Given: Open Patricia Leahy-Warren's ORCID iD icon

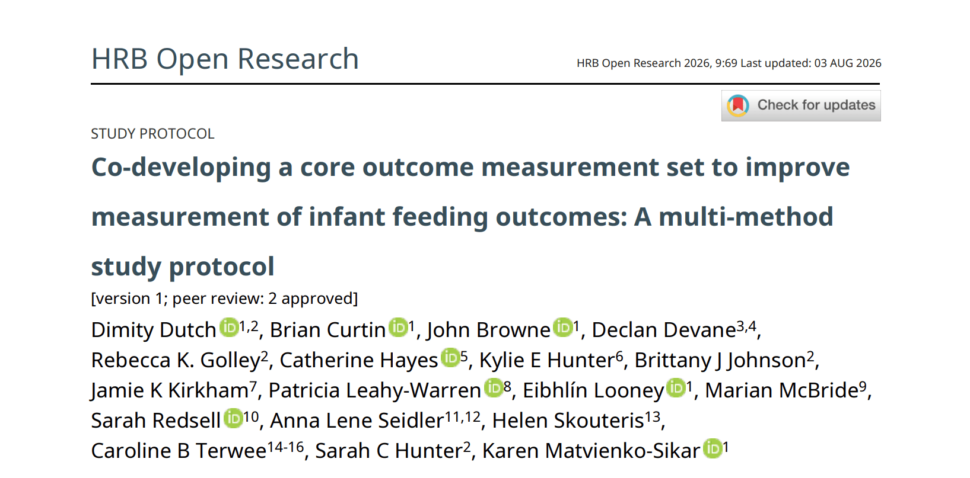Looking at the screenshot, I should (494, 388).
